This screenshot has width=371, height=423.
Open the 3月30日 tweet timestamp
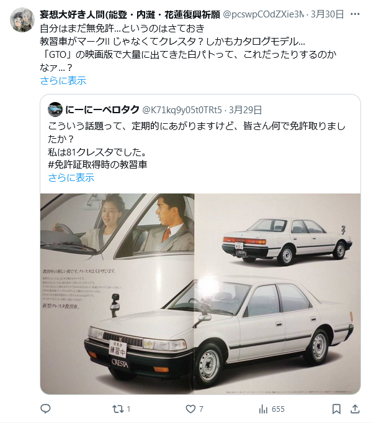point(327,14)
